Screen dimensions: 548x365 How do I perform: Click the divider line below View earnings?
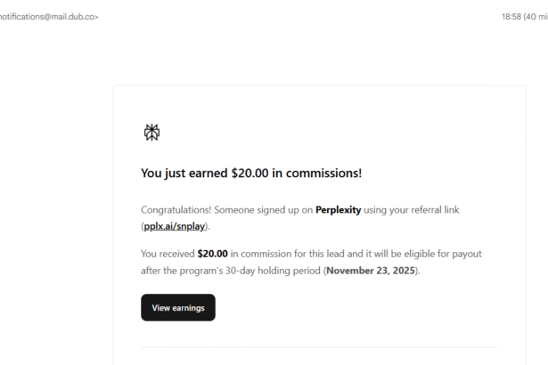click(319, 347)
